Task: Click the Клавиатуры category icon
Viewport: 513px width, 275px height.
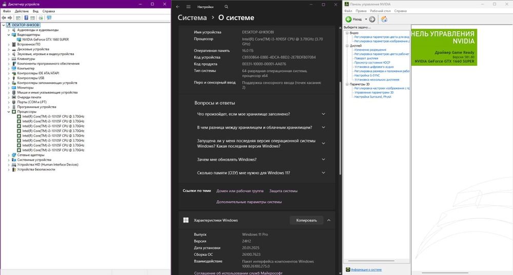Action: point(14,58)
